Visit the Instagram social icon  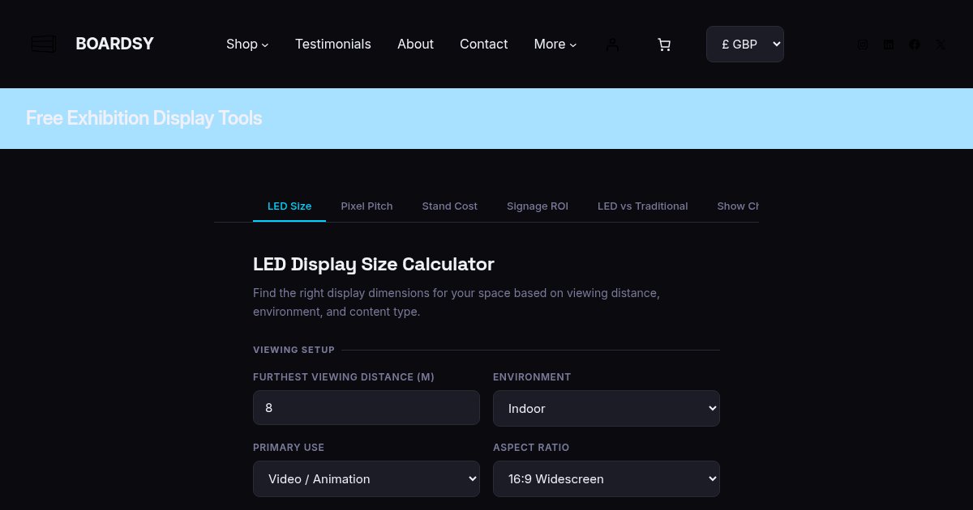click(x=863, y=45)
